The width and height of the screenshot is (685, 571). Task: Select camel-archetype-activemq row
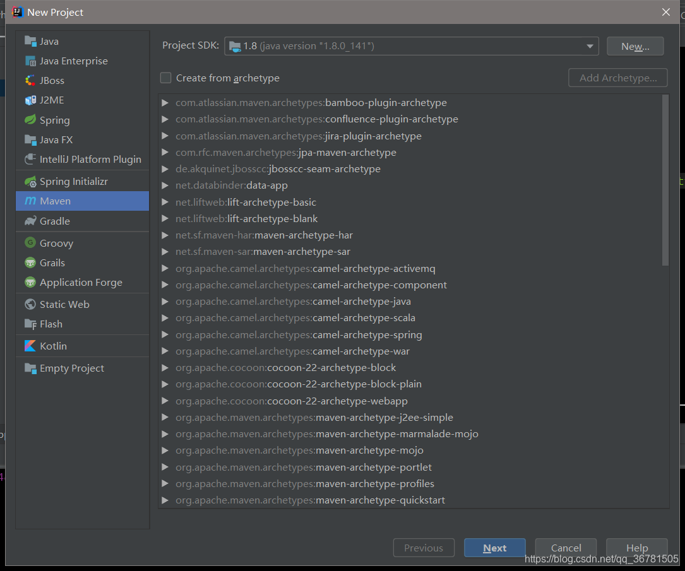point(414,269)
